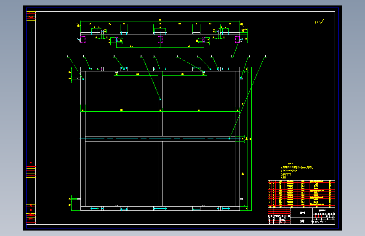Click the yellow technical notes text block
365x236 pixels.
(297, 170)
